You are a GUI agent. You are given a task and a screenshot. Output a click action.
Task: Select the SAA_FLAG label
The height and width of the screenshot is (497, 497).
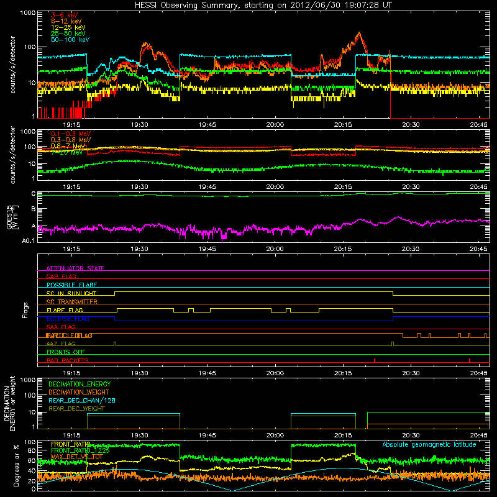(61, 327)
